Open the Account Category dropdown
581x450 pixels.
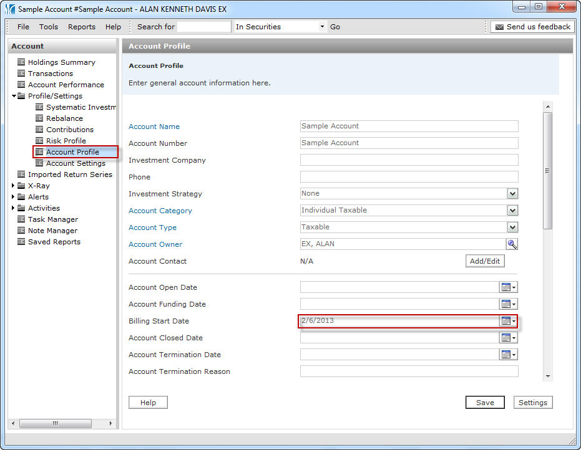pyautogui.click(x=512, y=211)
